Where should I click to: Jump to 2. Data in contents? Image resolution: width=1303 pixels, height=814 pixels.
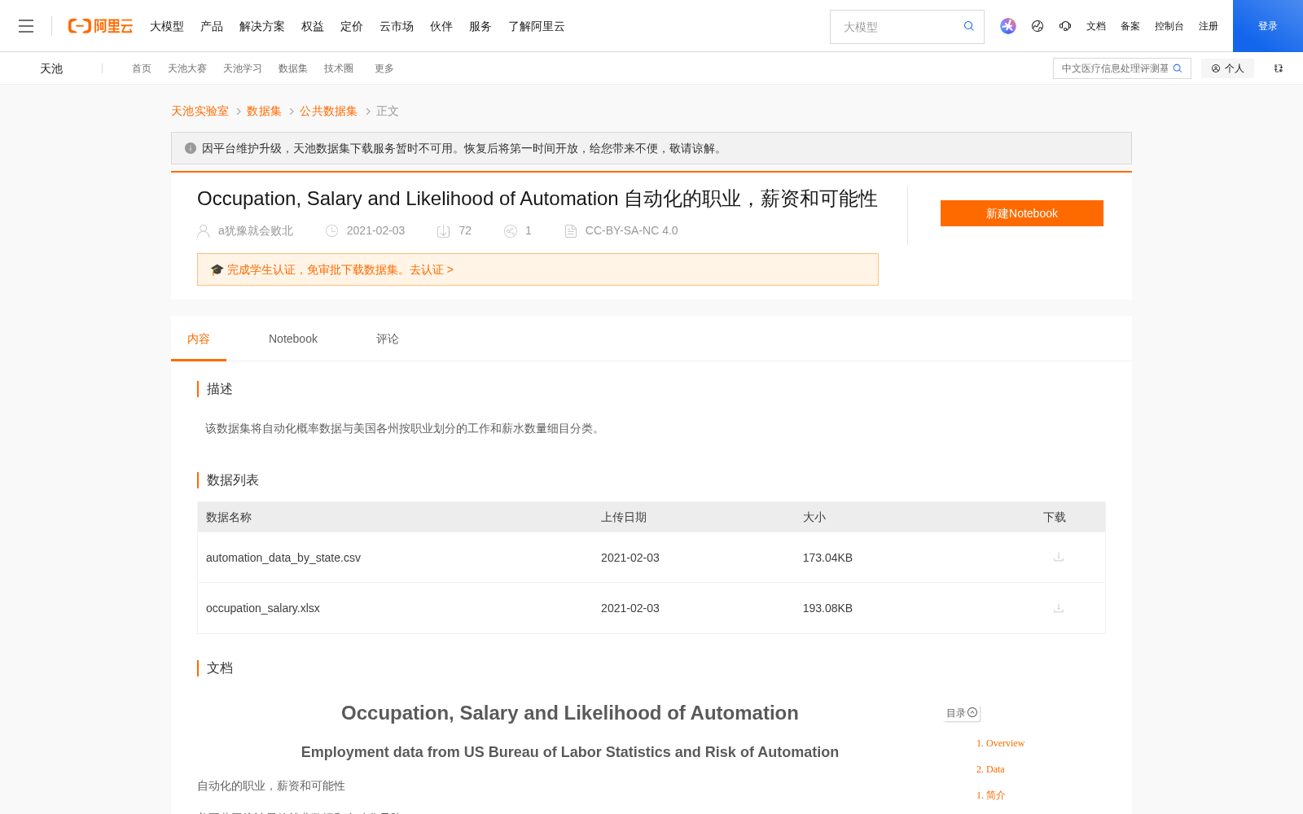(x=990, y=769)
